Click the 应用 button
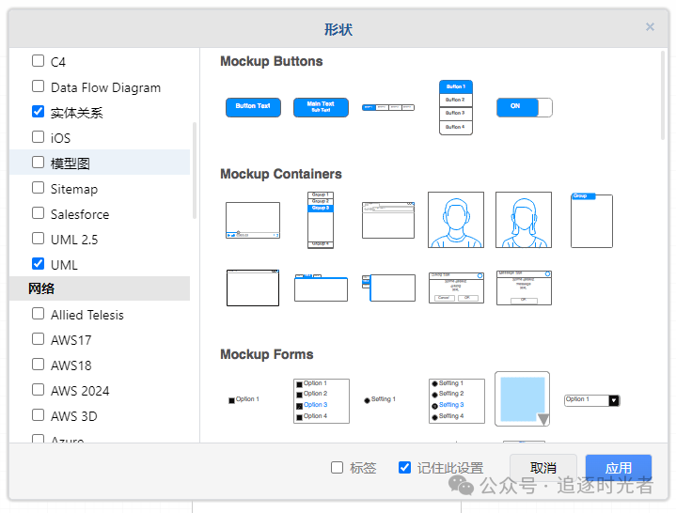Screen dimensions: 676x513 pos(618,468)
